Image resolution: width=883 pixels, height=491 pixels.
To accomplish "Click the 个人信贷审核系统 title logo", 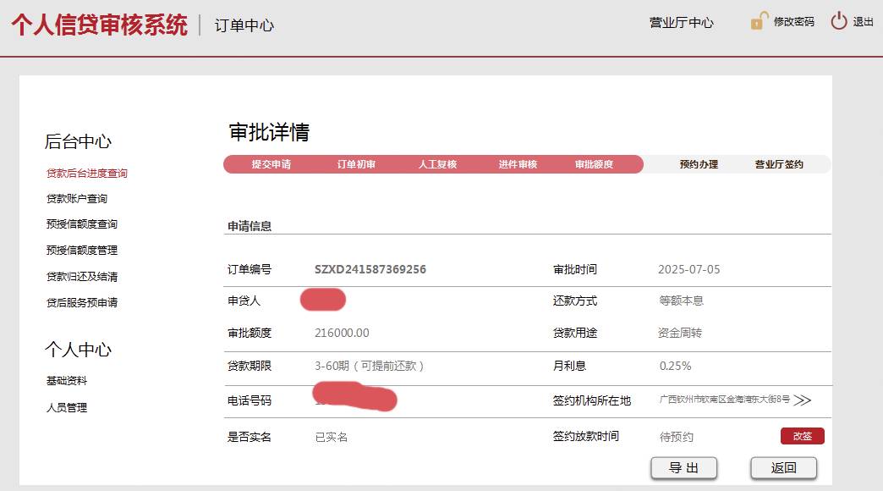I will [100, 25].
